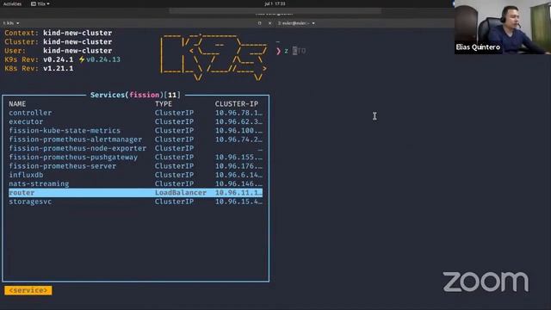Click the 10.96.15.4 IP for storagesvc
Screen dimensions: 551x310
(238, 201)
